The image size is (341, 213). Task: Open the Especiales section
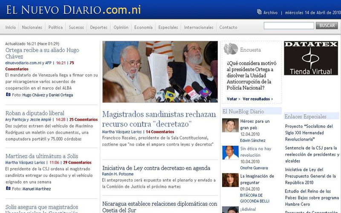coord(168,27)
